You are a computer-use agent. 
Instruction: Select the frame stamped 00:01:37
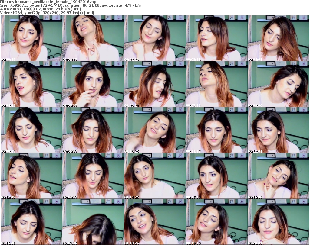93,38
